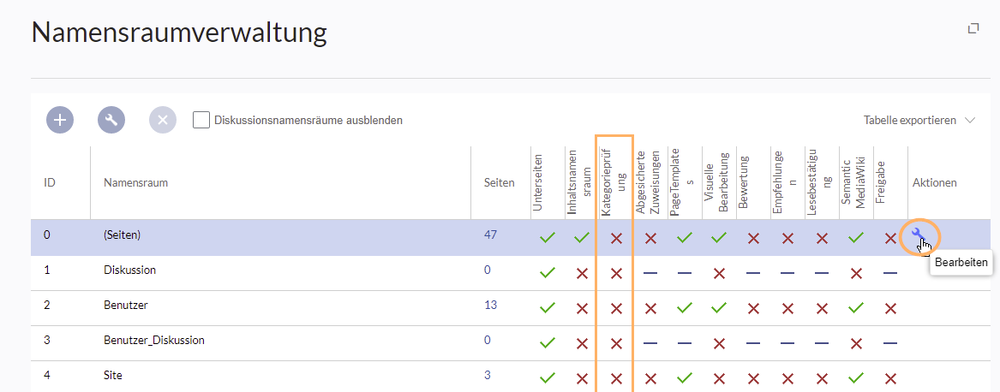Screen dimensions: 1000x392
Task: Open the 3 pages link for Site
Action: [x=487, y=375]
